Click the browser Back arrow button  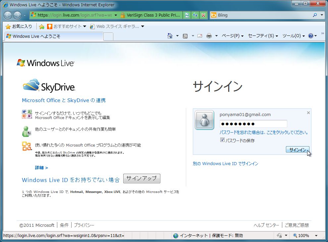8,15
